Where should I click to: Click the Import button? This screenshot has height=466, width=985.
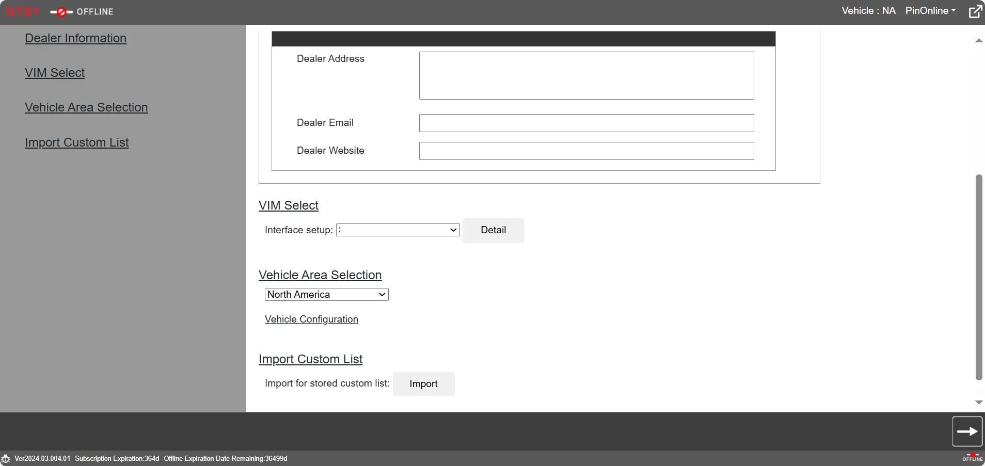424,384
